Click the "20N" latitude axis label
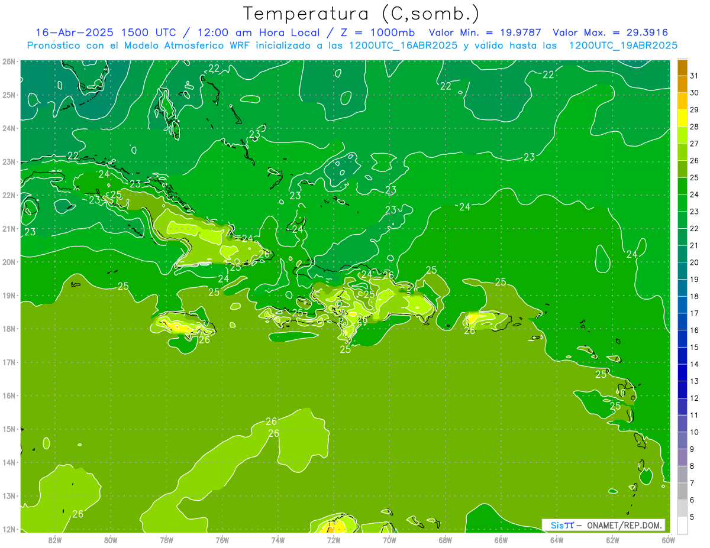The width and height of the screenshot is (710, 548). click(8, 262)
